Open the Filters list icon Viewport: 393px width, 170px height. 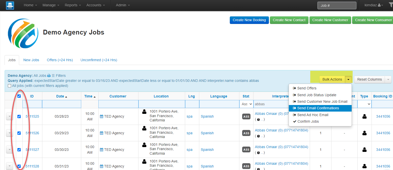pyautogui.click(x=53, y=76)
